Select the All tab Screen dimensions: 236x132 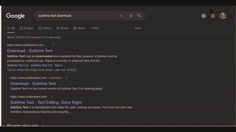pyautogui.click(x=11, y=28)
